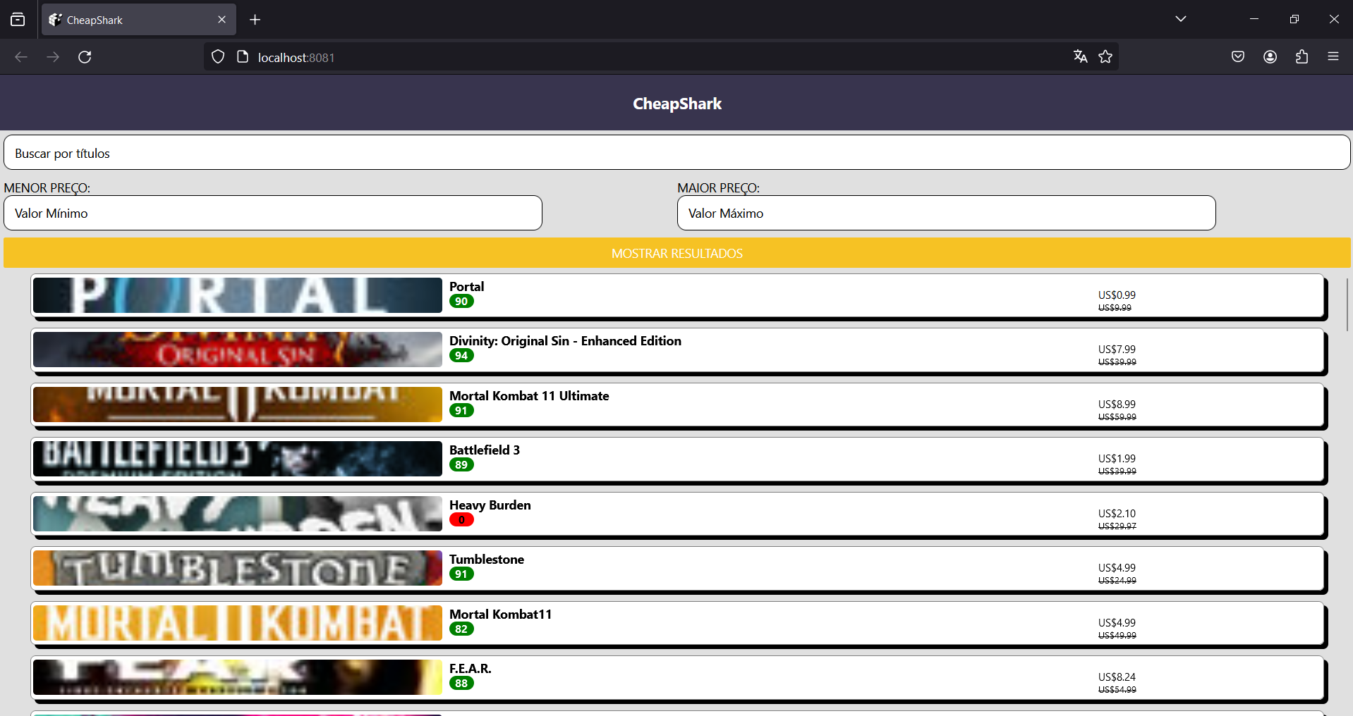
Task: Click the Divinity Original Sin banner image
Action: 238,350
